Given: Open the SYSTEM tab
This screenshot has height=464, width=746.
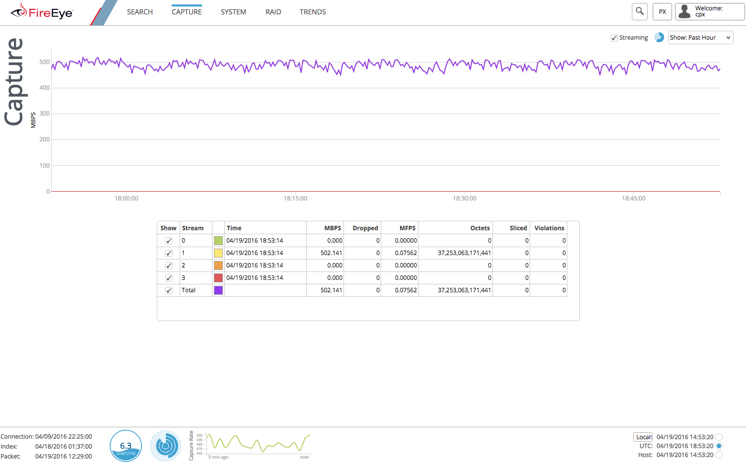Looking at the screenshot, I should [x=233, y=12].
